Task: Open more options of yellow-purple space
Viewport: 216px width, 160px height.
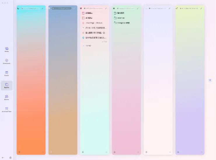Action: coord(202,152)
